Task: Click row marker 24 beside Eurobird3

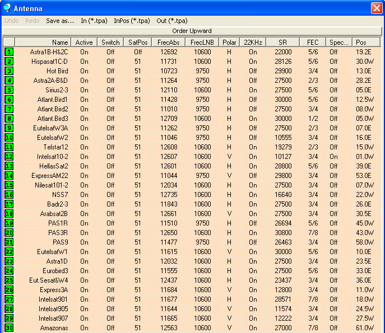Action: click(9, 271)
